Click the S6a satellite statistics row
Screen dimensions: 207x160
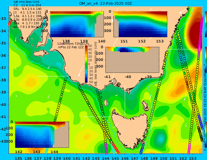click(x=26, y=23)
